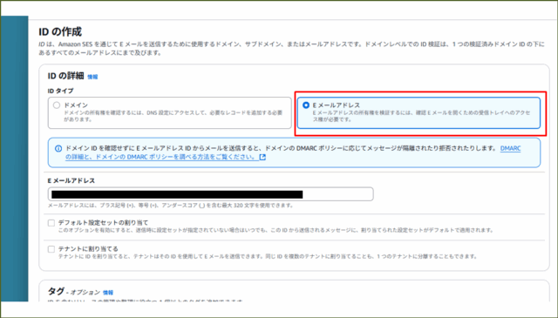Open the 情報 link next to タグ
This screenshot has height=318, width=558.
coord(108,293)
